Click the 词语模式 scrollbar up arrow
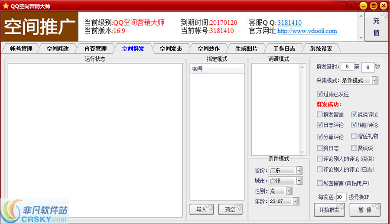 302,67
